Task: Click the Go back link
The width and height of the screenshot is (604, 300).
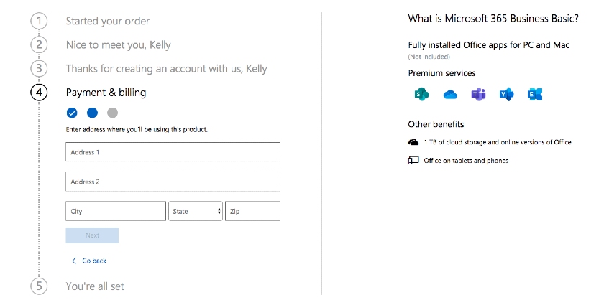Action: click(94, 261)
